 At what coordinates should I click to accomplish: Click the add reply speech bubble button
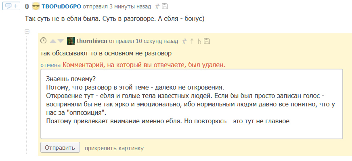pos(11,6)
